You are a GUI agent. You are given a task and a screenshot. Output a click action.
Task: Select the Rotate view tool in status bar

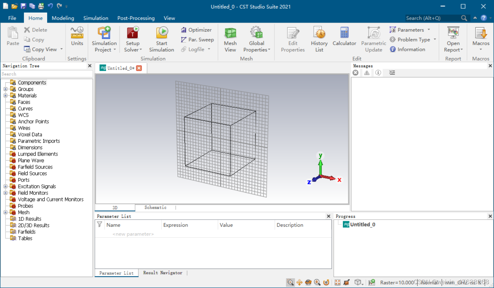point(308,282)
